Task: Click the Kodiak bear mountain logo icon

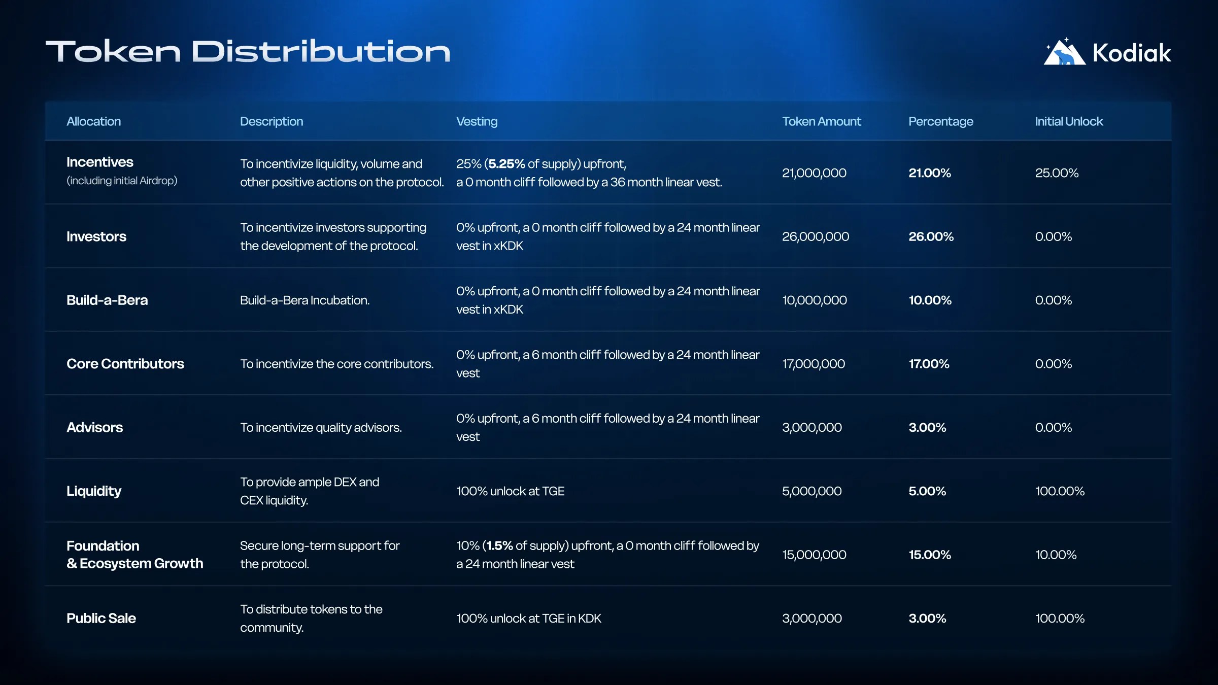Action: 1064,53
